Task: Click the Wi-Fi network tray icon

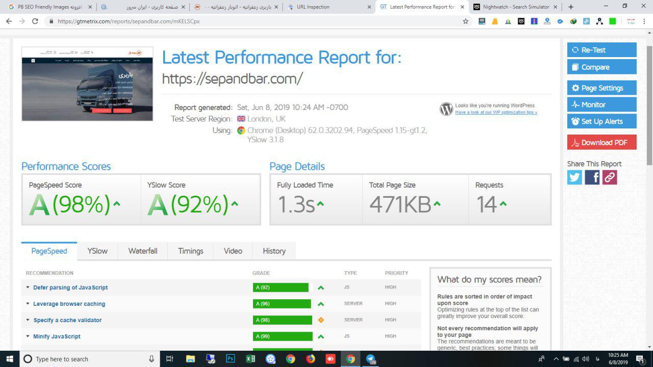Action: [x=576, y=359]
